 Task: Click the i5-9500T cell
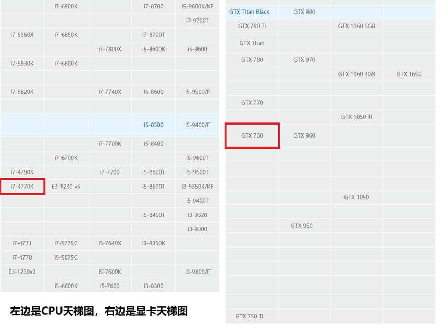(x=198, y=172)
